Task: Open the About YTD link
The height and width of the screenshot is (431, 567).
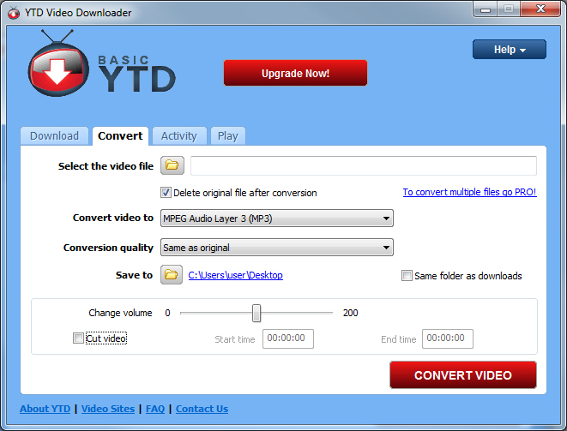Action: pyautogui.click(x=45, y=409)
